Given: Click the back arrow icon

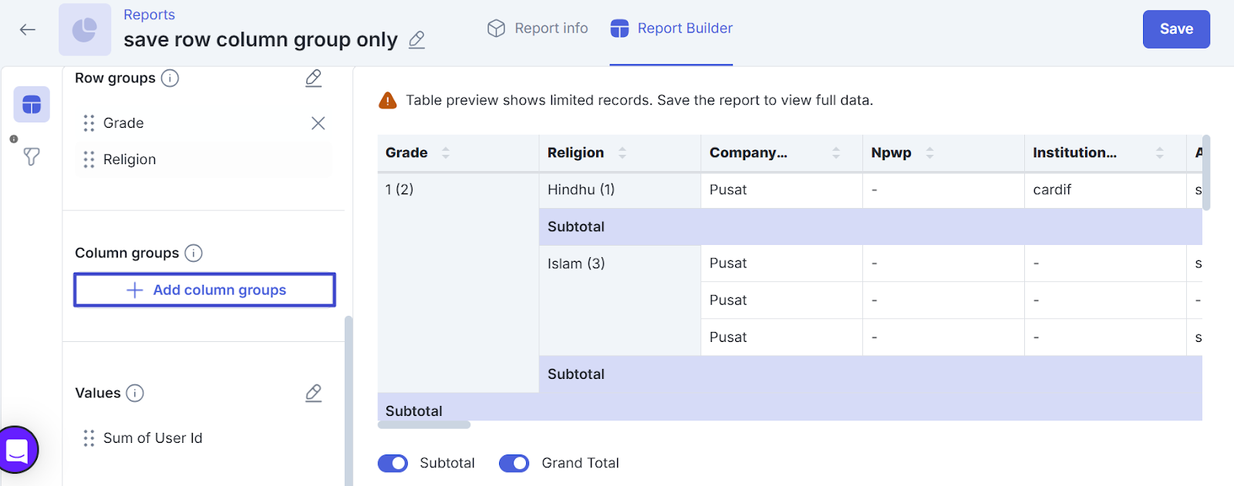Looking at the screenshot, I should 28,30.
